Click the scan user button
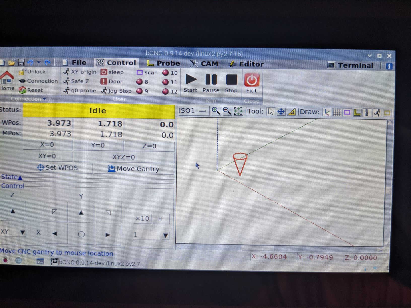Screen dimensions: 411x308 click(147, 73)
